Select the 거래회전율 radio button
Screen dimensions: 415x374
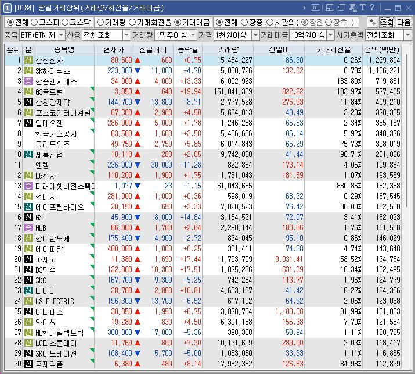point(132,22)
